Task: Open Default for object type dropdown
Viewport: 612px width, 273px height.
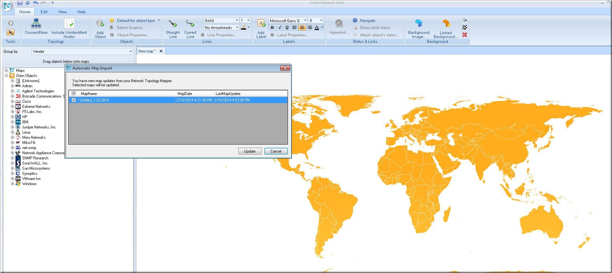Action: tap(159, 20)
